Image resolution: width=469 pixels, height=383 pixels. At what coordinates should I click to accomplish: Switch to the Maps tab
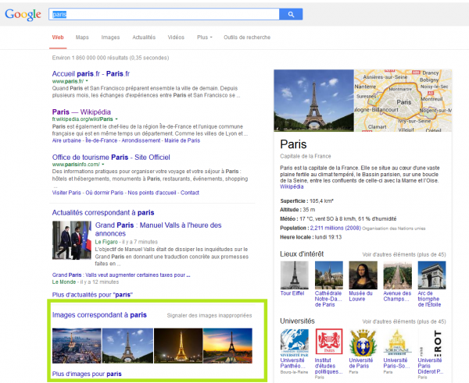coord(82,37)
